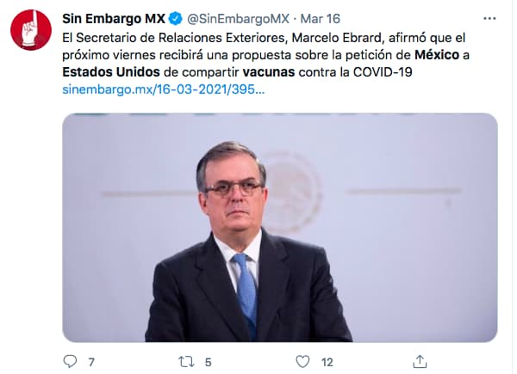Click the @SinEmbargoMX handle
Screen dimensions: 517x374
click(238, 19)
